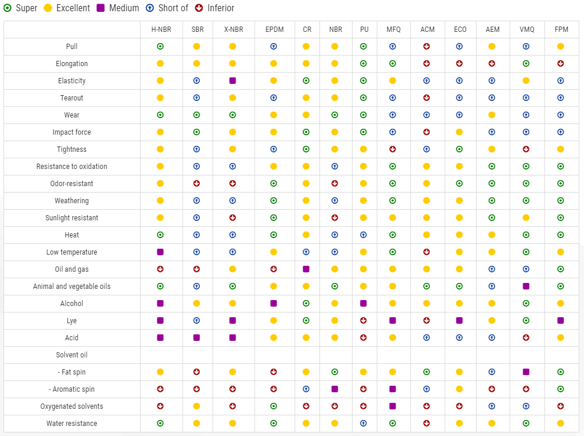Click the Medium square for NBR Aromatic spin

tap(335, 389)
